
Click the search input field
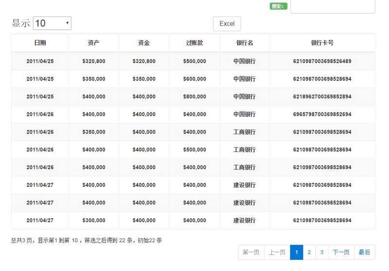[333, 6]
